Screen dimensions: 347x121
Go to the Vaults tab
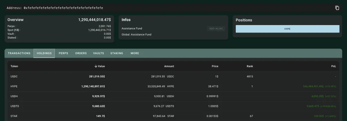[99, 53]
